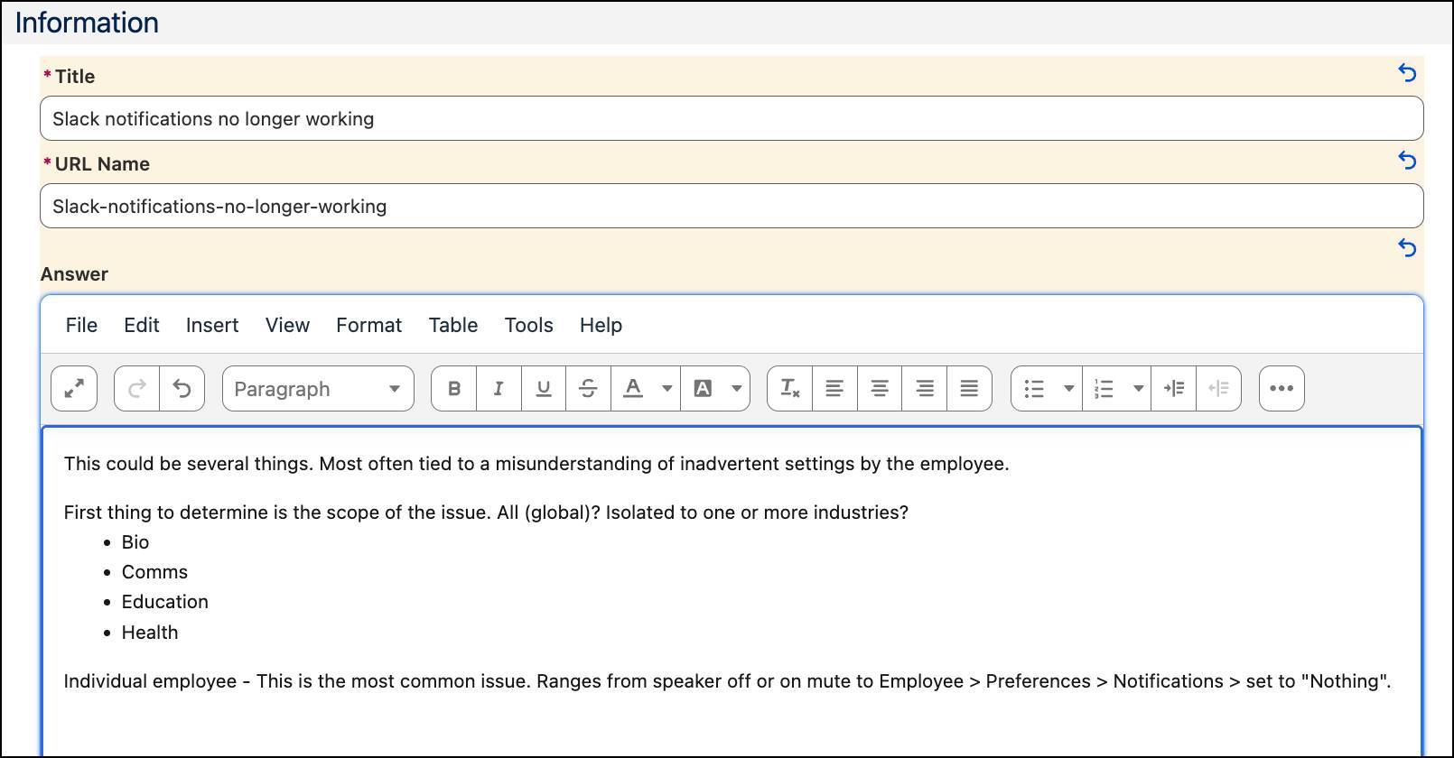Open the Paragraph format dropdown
The width and height of the screenshot is (1454, 758).
[x=318, y=389]
